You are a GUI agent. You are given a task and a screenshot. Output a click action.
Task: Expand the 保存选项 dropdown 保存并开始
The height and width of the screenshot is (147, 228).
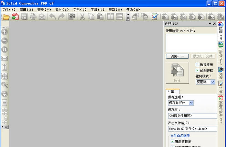click(x=181, y=103)
